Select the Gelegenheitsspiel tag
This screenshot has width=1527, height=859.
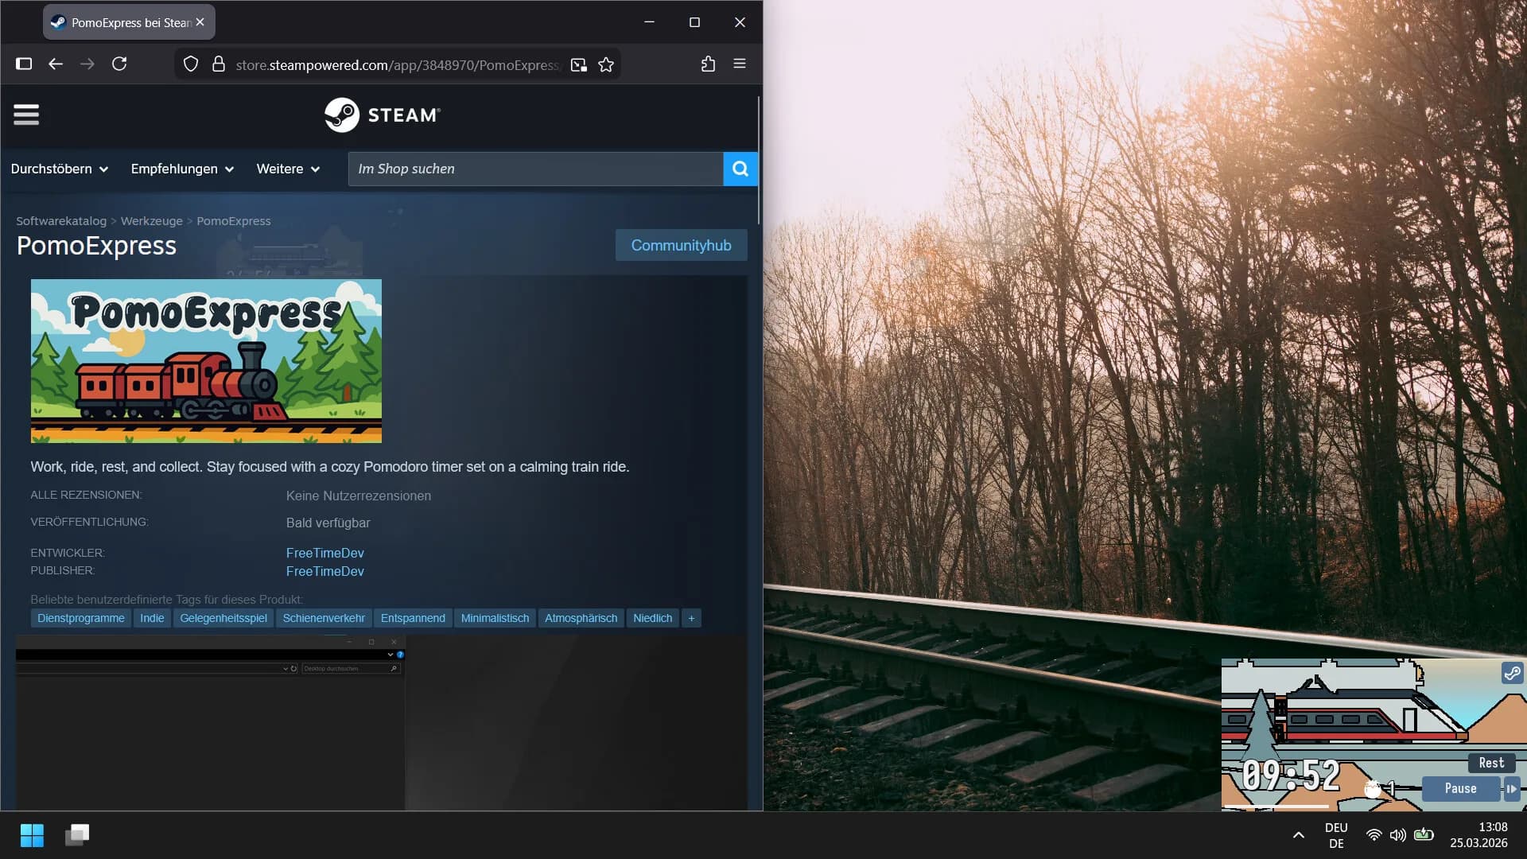223,618
